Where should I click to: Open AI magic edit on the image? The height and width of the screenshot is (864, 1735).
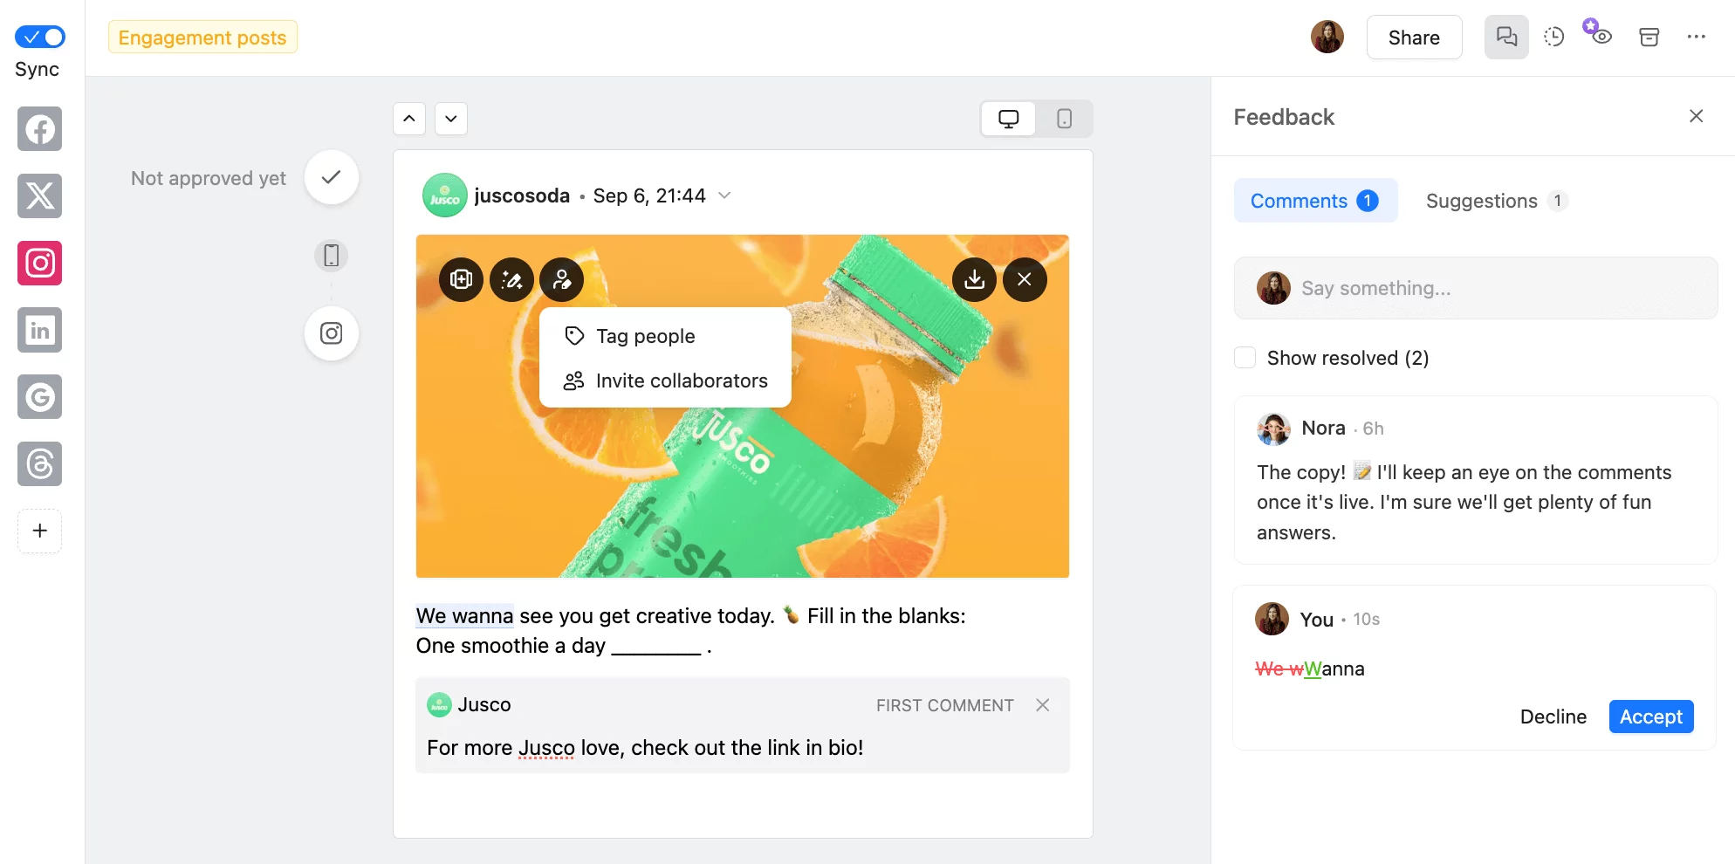tap(511, 279)
